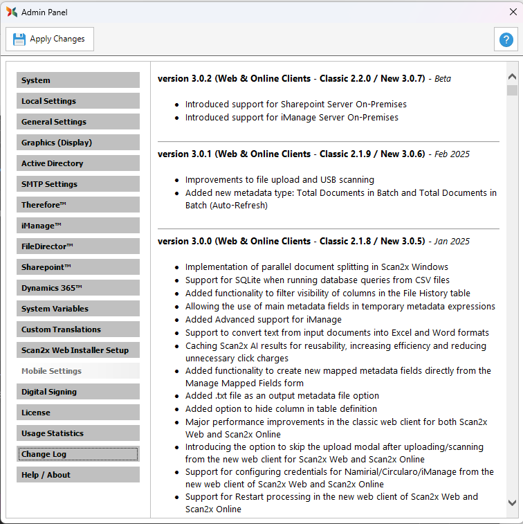523x524 pixels.
Task: Close the Admin Panel window
Action: point(513,12)
